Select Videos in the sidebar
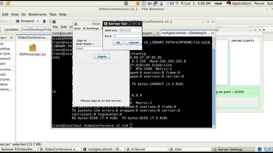The height and width of the screenshot is (153, 273). point(4,84)
